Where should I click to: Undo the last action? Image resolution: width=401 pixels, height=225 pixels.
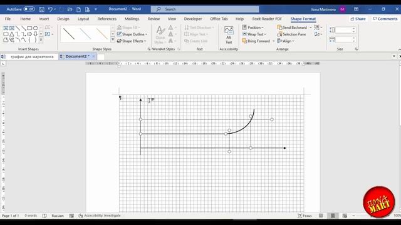click(x=50, y=9)
